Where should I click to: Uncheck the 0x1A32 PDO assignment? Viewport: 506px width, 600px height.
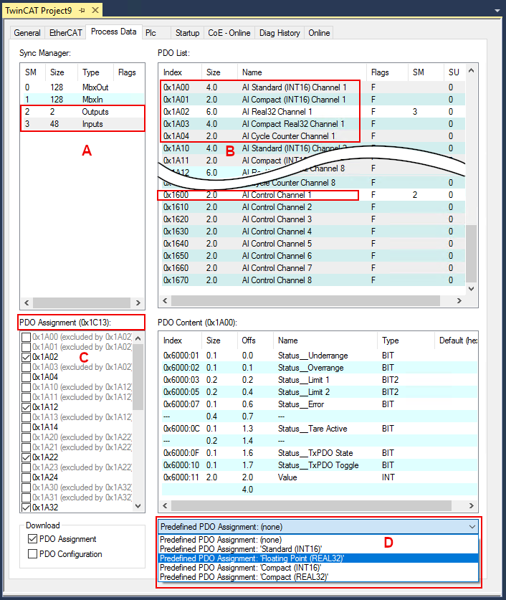[27, 508]
